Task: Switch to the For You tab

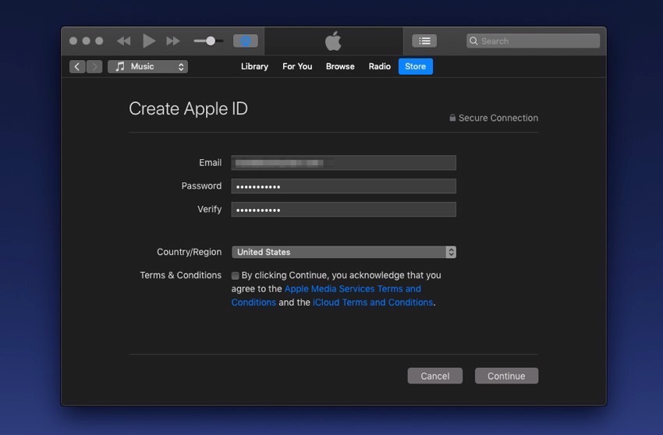Action: (297, 66)
